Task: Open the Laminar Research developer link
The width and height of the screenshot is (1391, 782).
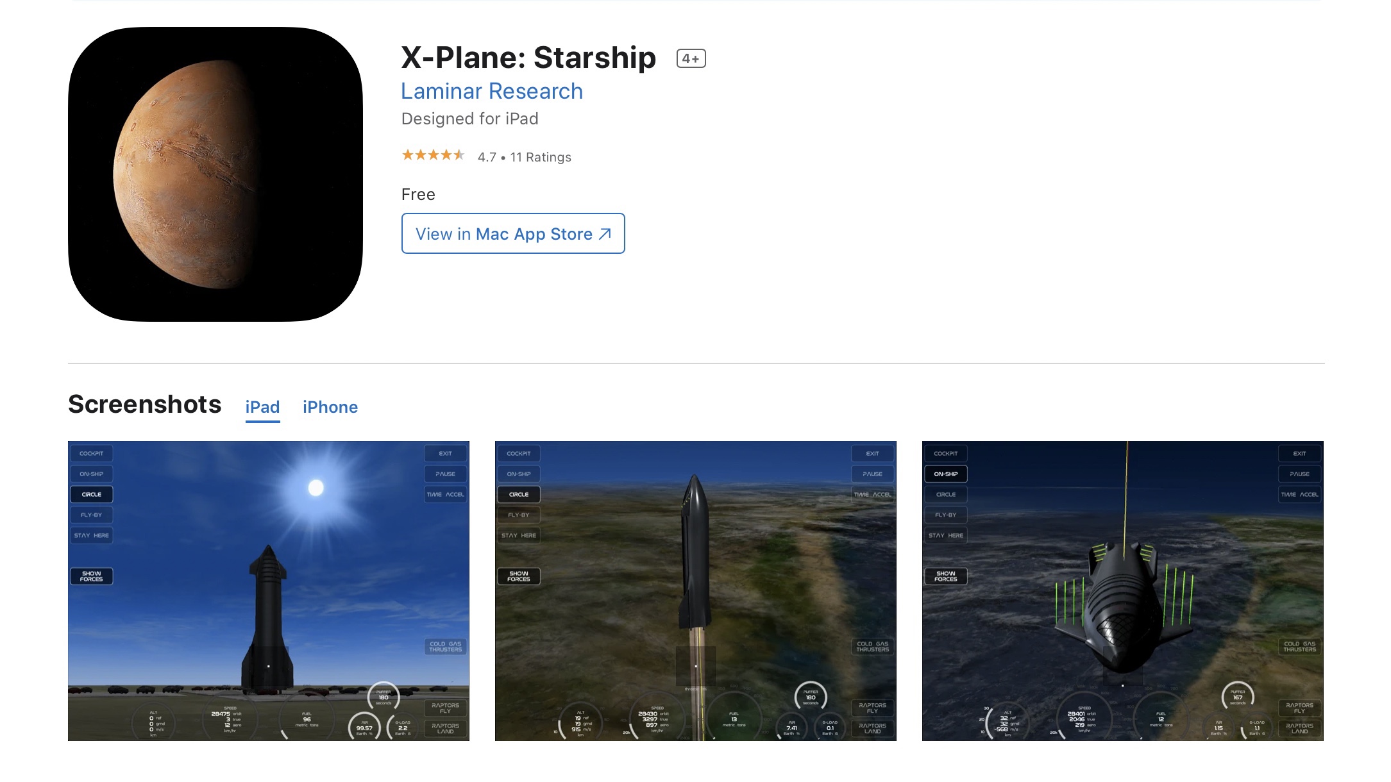Action: tap(492, 91)
